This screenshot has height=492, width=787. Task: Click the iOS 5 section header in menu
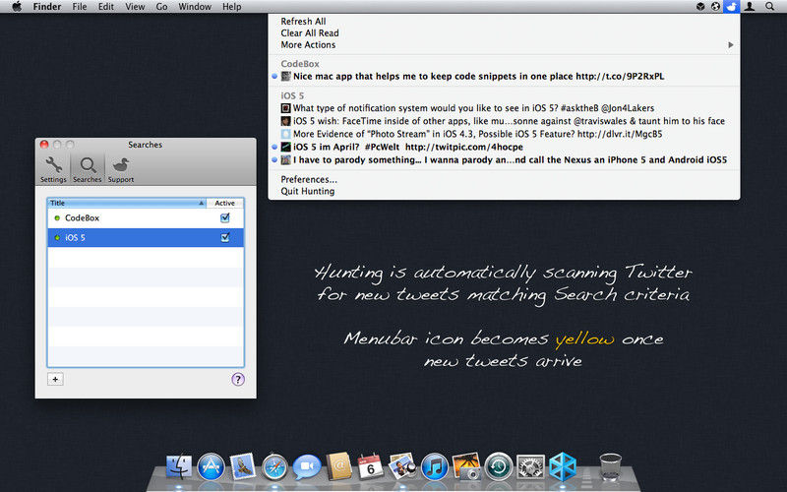coord(292,95)
